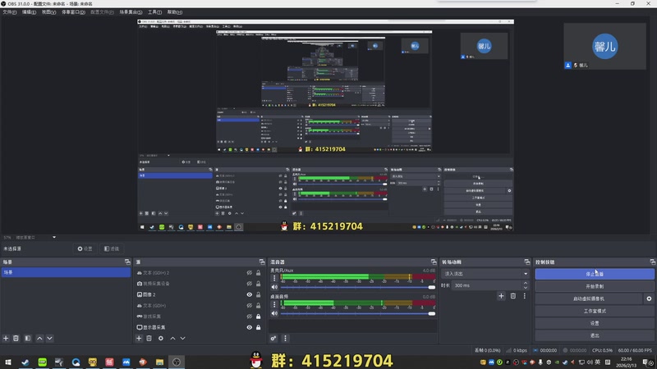Click 开始录制 to start recording
The width and height of the screenshot is (657, 369).
point(595,286)
